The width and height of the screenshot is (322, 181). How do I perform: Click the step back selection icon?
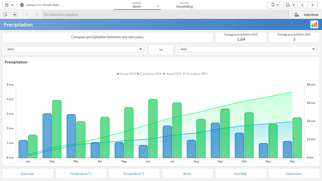click(x=15, y=15)
